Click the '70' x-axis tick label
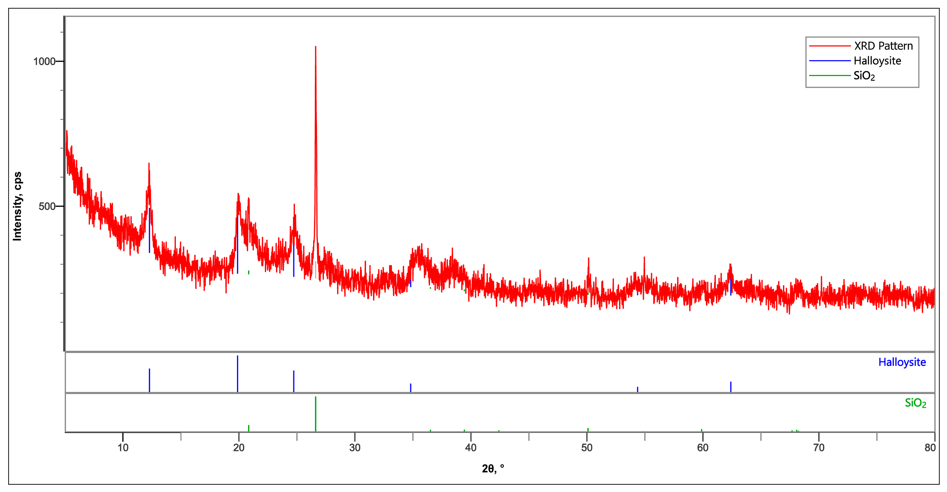The height and width of the screenshot is (492, 947). (819, 448)
